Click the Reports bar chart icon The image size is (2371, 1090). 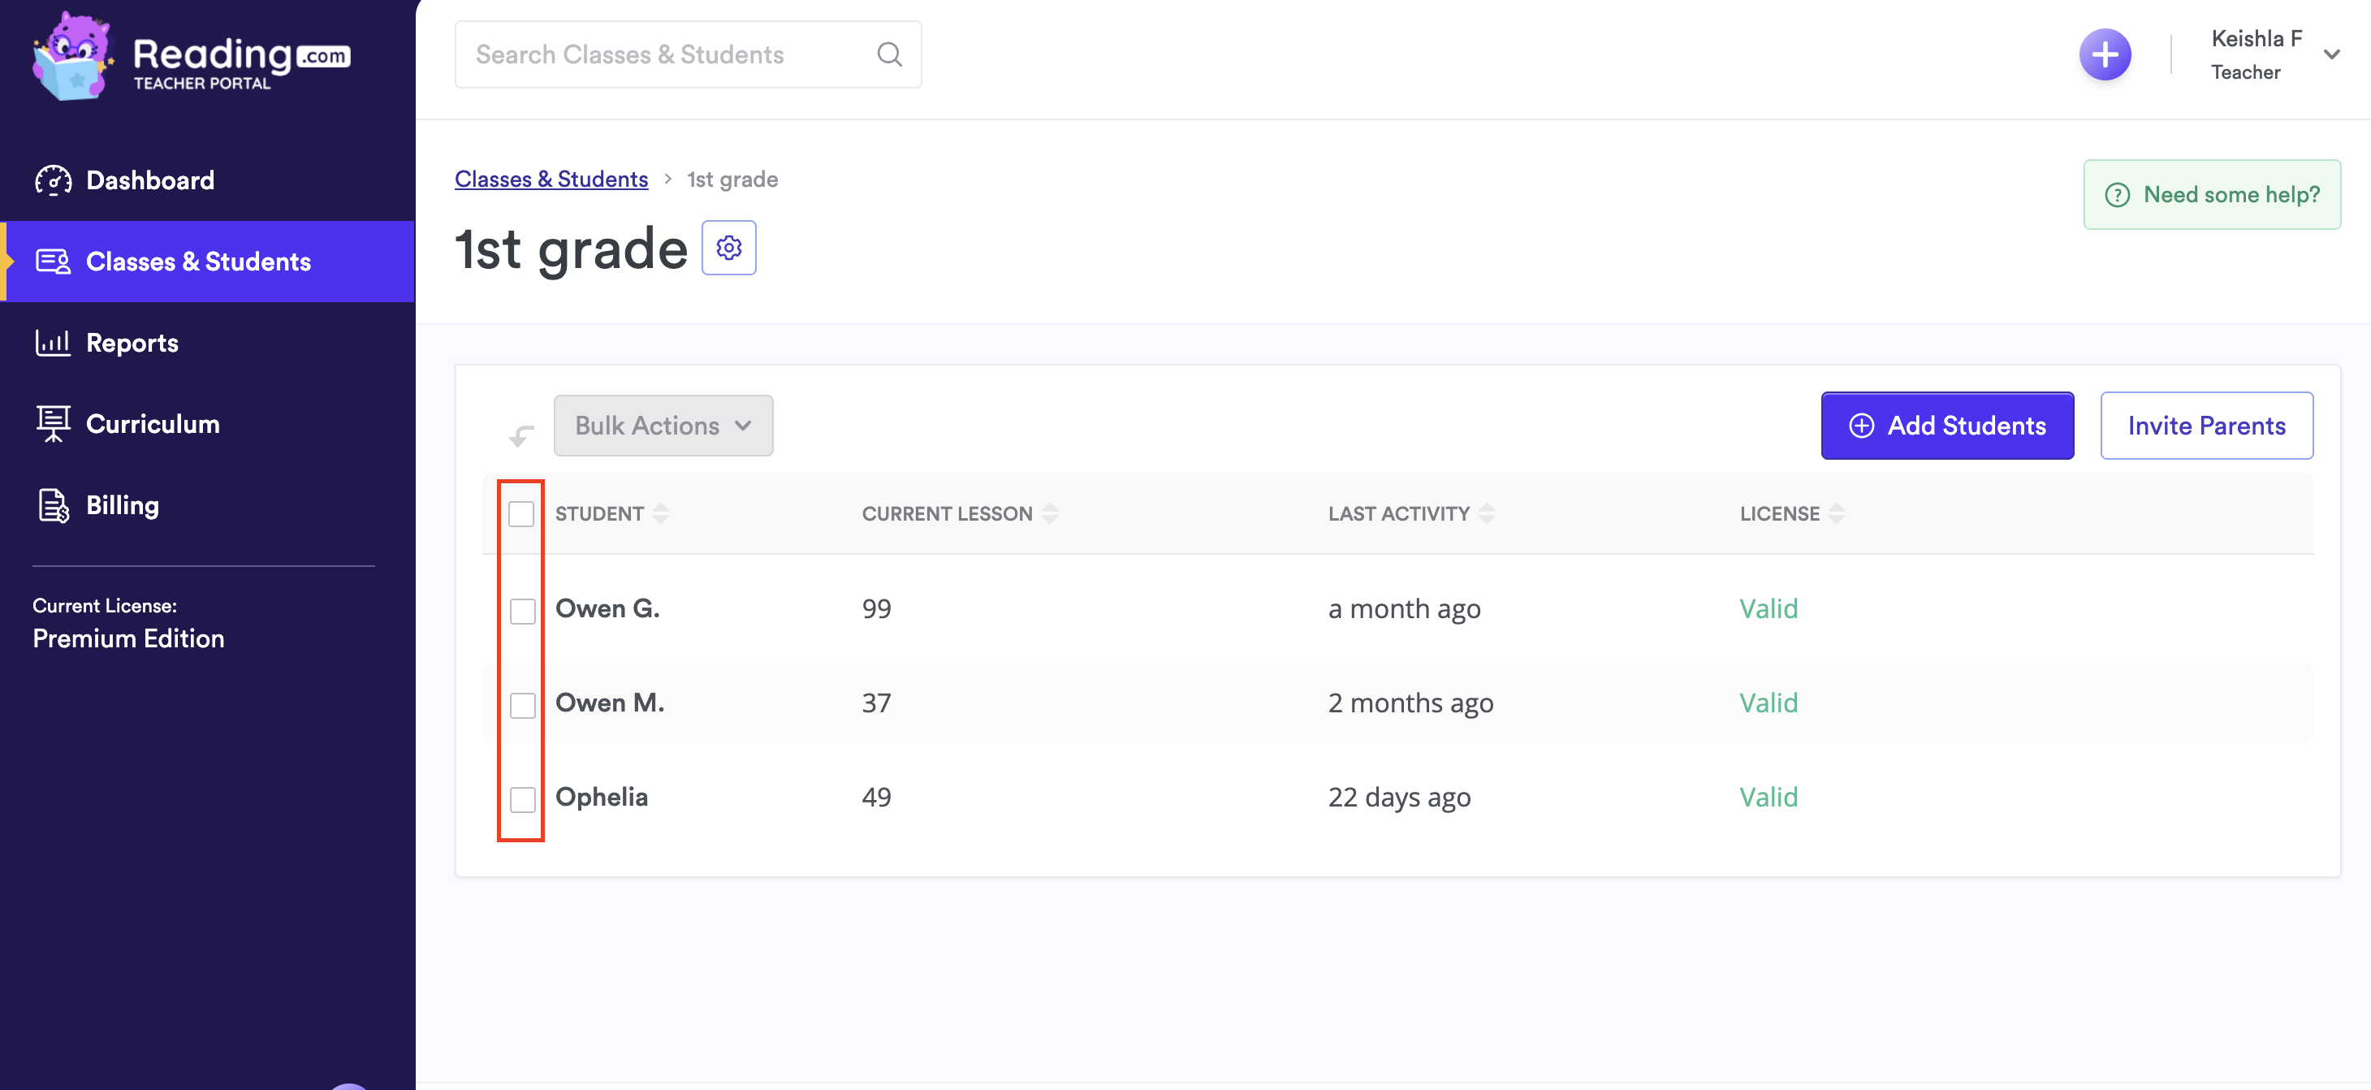pos(53,343)
